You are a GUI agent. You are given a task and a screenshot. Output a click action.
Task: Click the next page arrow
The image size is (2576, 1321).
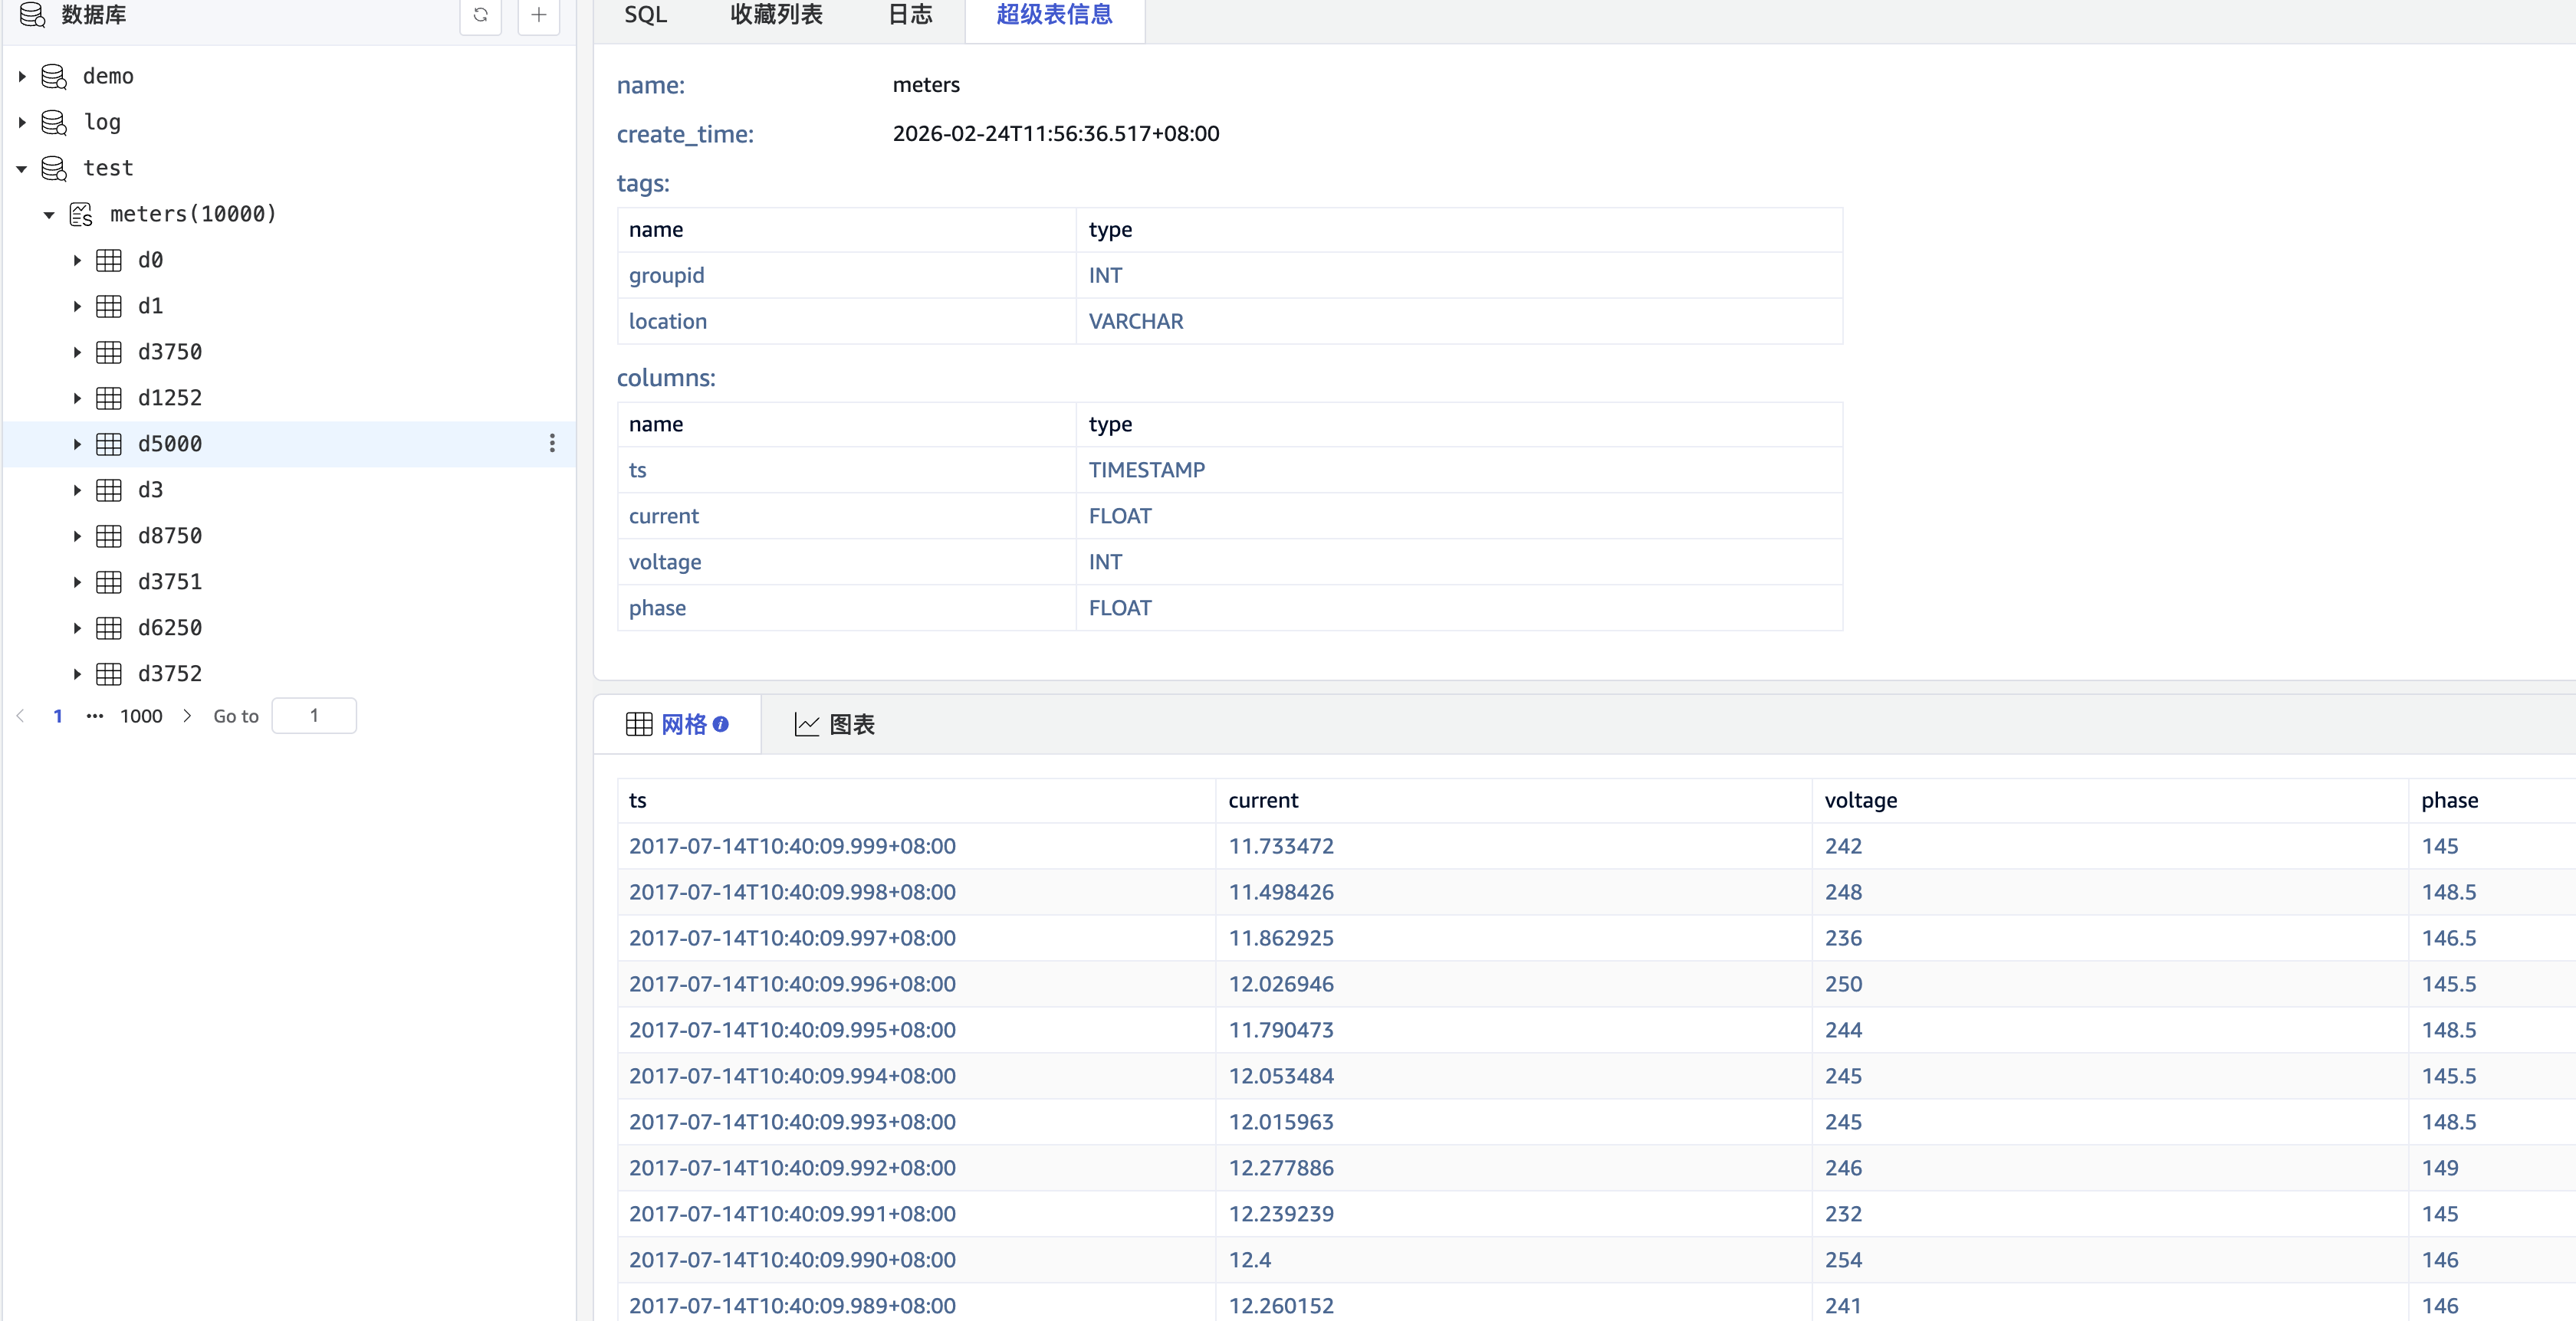pos(187,716)
